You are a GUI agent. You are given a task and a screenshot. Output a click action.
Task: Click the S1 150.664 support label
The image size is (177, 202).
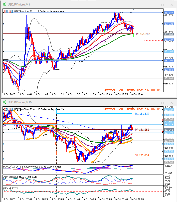tap(142, 155)
